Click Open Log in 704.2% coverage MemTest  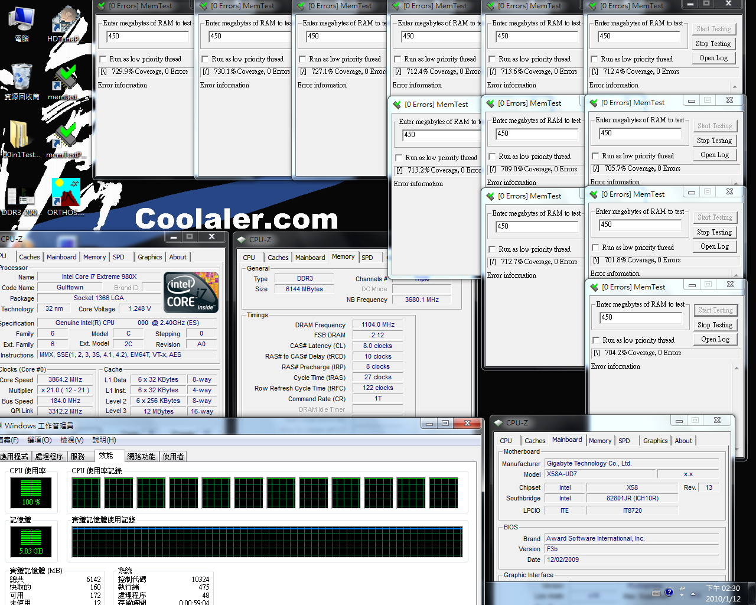pos(715,339)
